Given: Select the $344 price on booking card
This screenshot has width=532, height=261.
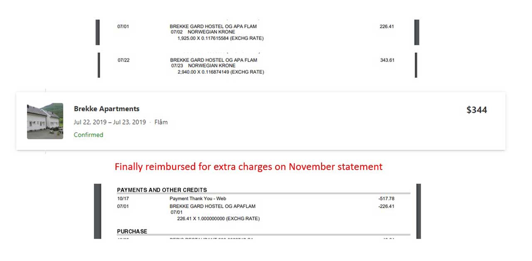Looking at the screenshot, I should (477, 110).
